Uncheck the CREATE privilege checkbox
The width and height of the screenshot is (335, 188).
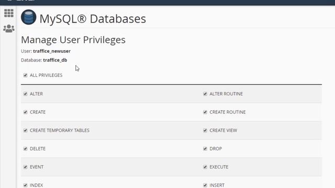[x=26, y=112]
